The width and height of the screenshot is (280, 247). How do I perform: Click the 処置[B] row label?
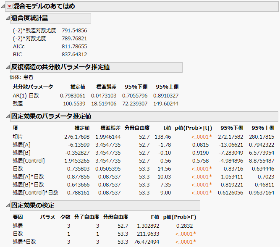[x=21, y=153]
